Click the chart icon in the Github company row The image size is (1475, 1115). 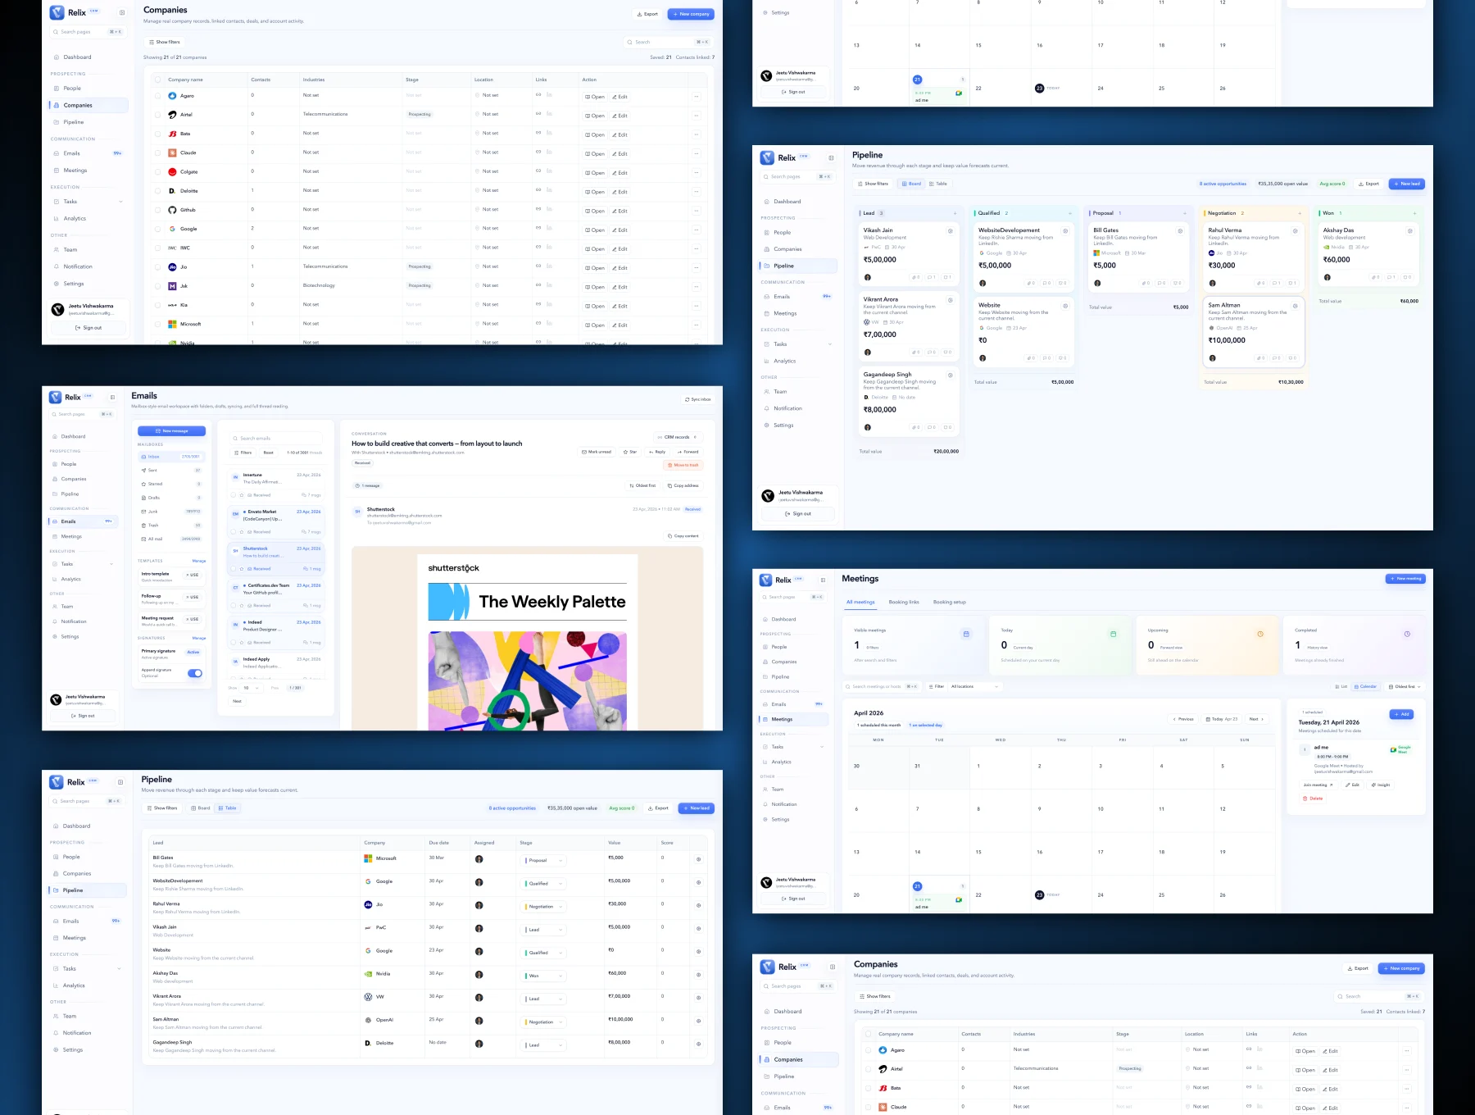pos(549,209)
